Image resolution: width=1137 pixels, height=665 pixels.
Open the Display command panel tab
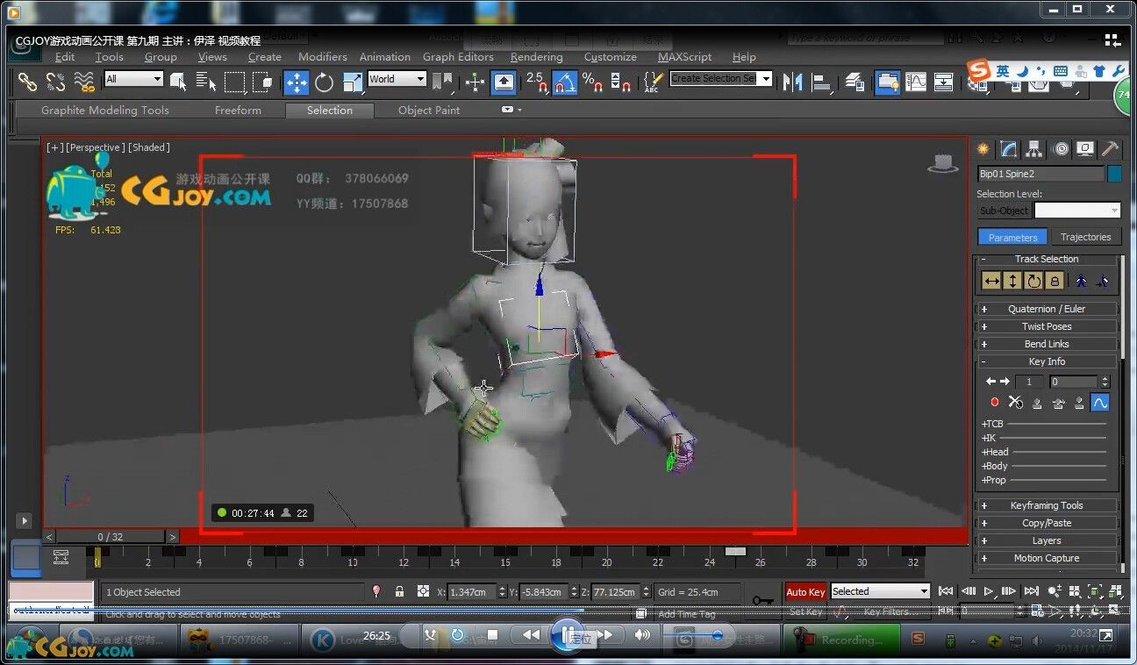[1086, 148]
